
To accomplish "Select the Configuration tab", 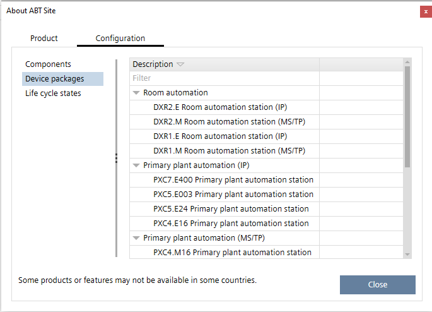I will pyautogui.click(x=120, y=39).
